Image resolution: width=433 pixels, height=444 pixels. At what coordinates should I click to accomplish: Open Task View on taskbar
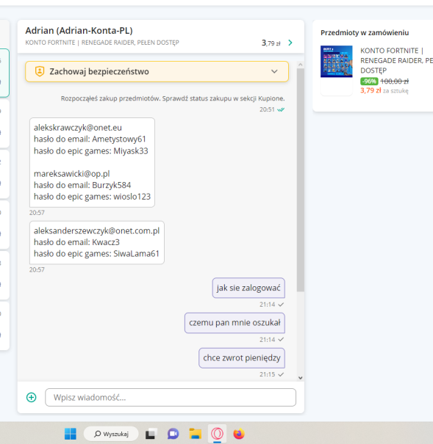tap(150, 434)
